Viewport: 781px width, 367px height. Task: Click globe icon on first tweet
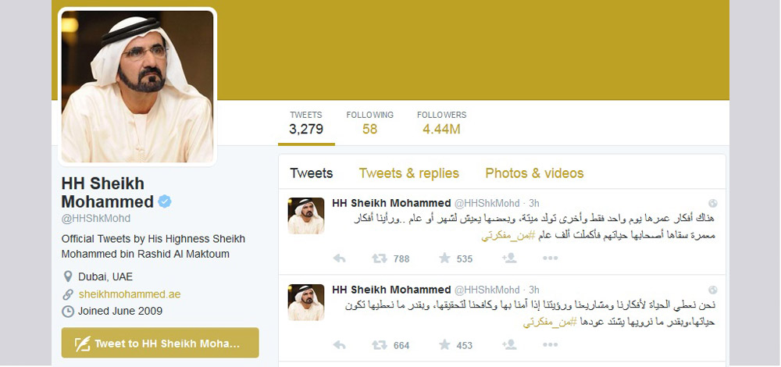tap(713, 203)
